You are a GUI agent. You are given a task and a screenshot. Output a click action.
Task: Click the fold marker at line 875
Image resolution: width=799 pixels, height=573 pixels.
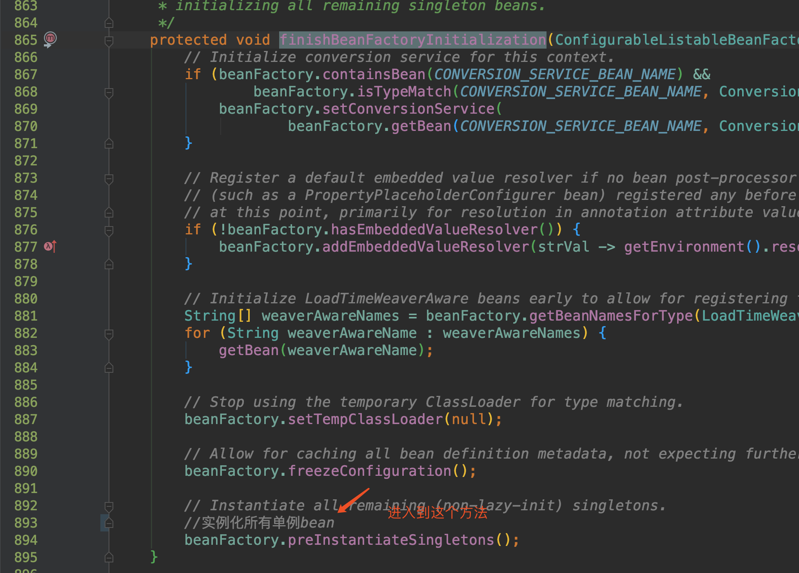coord(109,213)
